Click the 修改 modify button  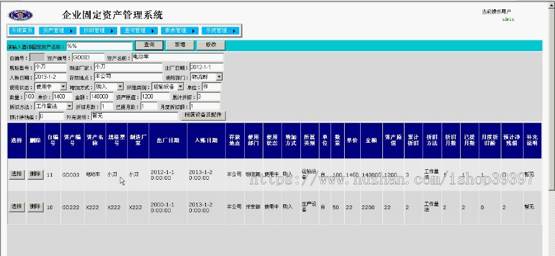211,45
